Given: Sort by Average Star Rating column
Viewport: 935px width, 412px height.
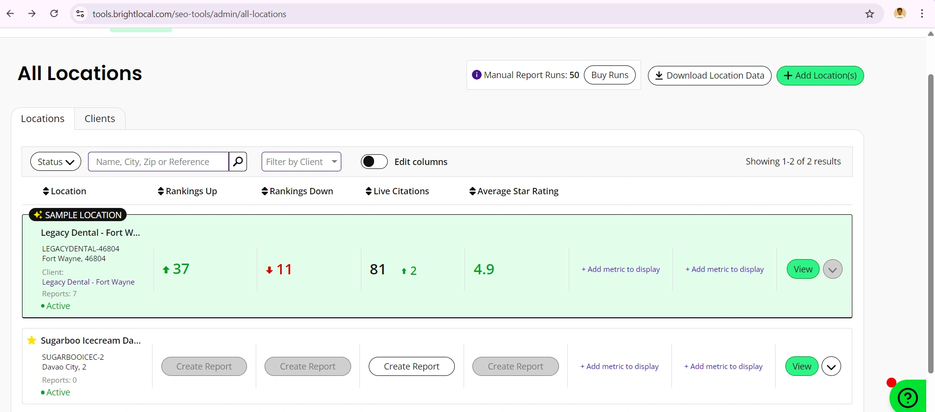Looking at the screenshot, I should (514, 191).
